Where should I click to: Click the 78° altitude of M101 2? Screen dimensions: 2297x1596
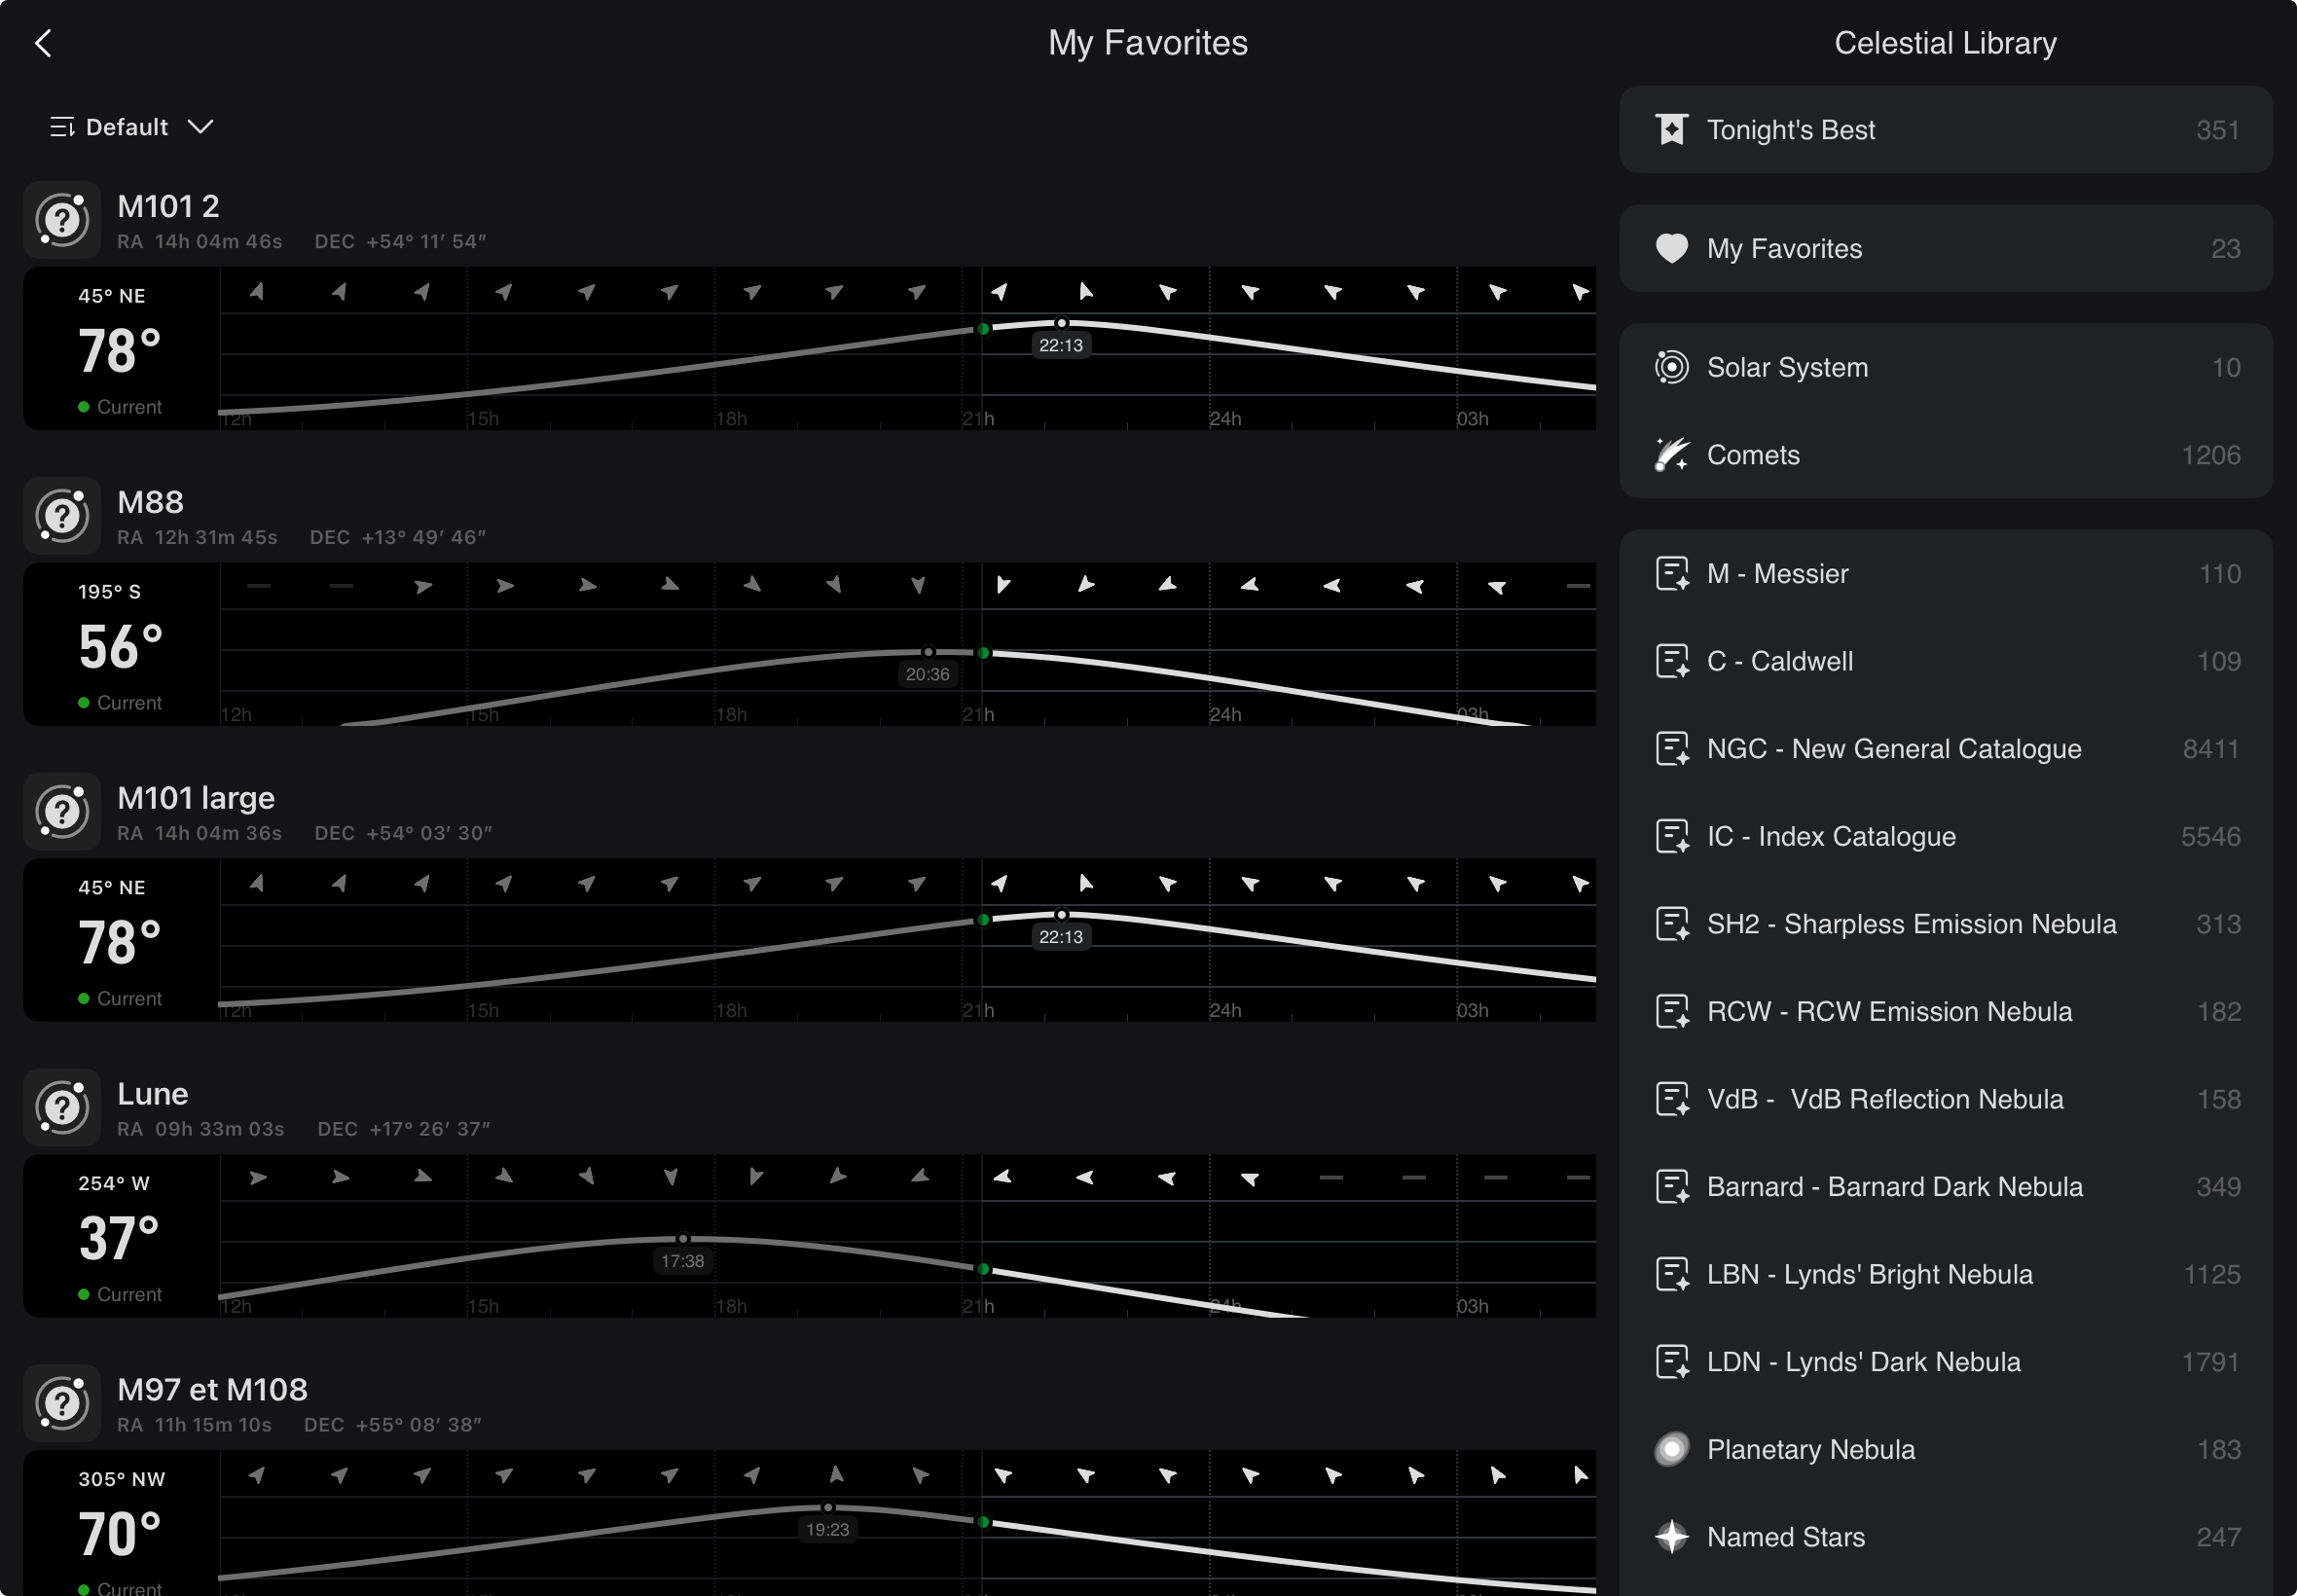[x=120, y=352]
